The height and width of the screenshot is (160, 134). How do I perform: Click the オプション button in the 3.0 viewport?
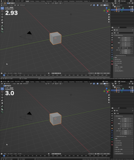point(107,86)
